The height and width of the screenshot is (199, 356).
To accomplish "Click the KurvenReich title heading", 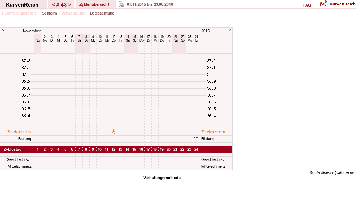I will (x=22, y=5).
